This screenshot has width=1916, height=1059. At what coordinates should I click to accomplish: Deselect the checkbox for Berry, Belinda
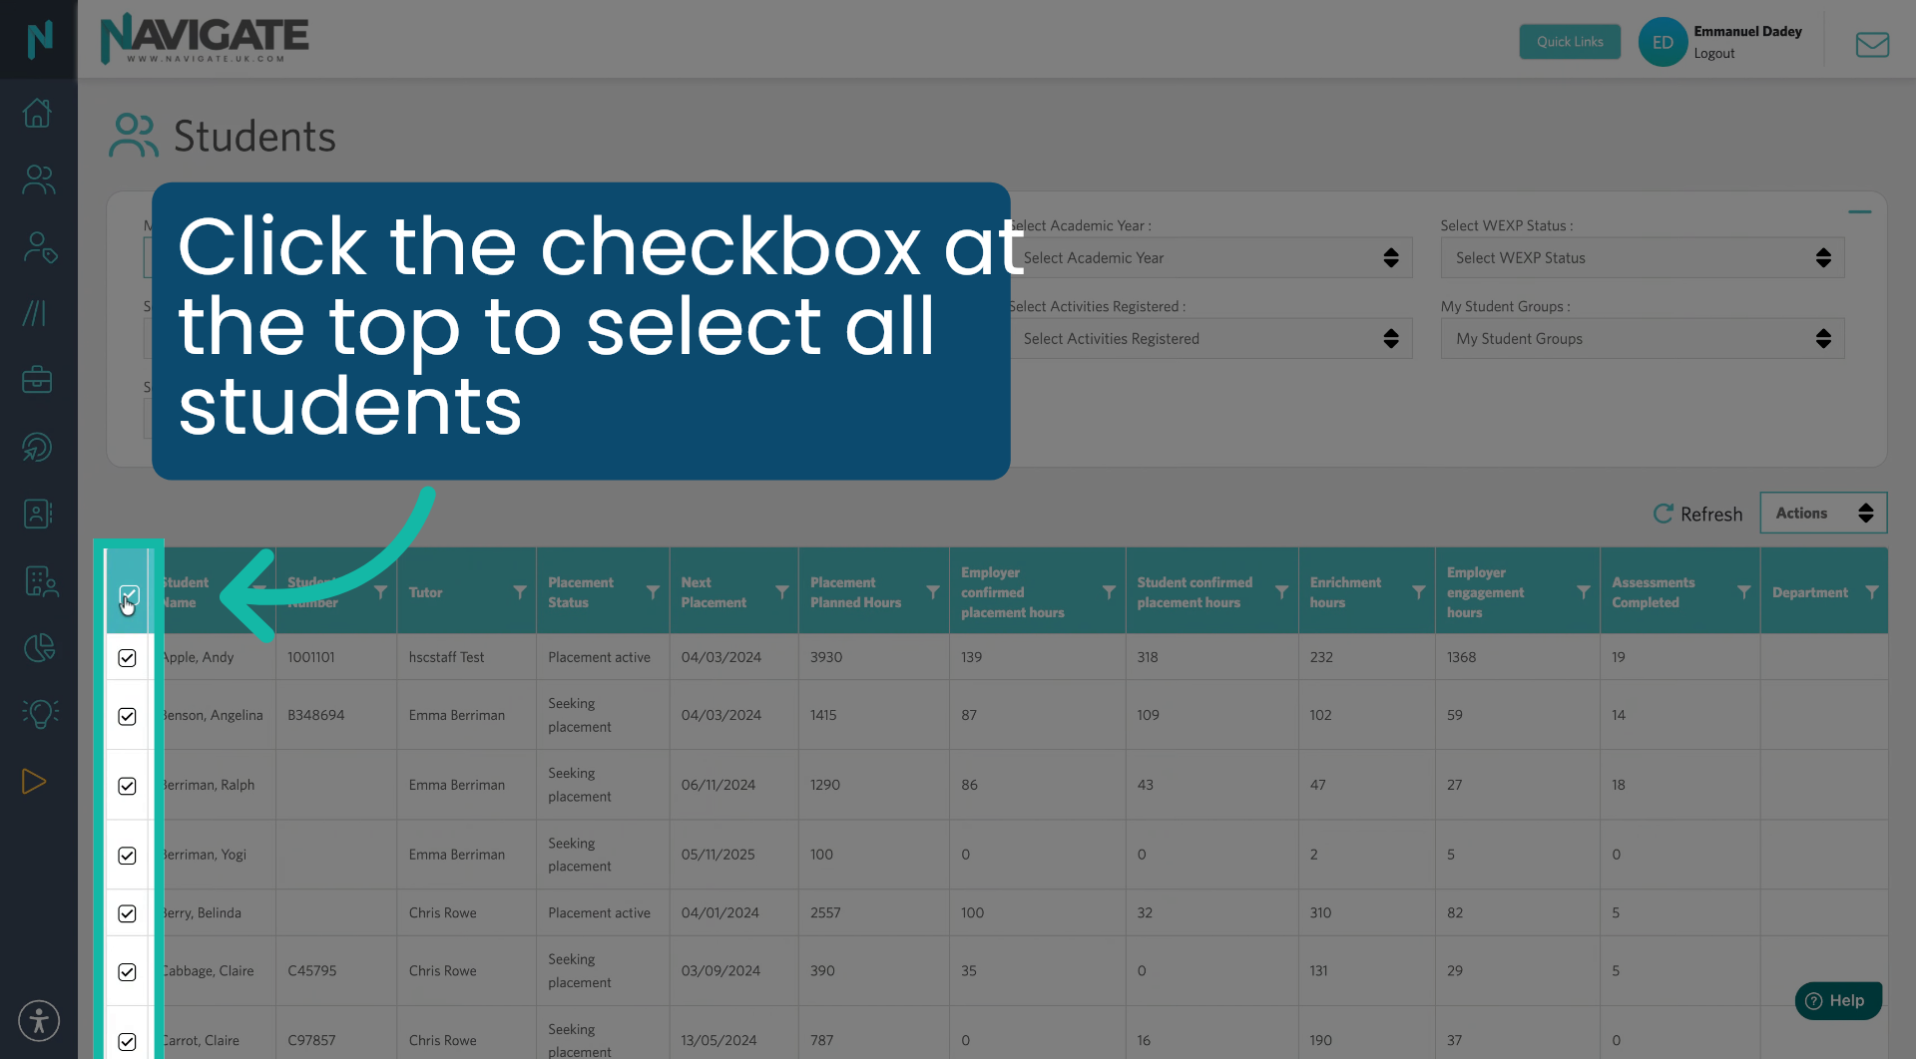click(x=127, y=912)
